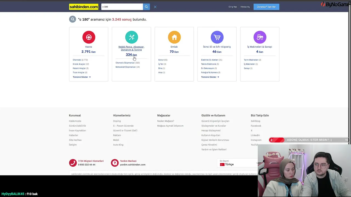Open Güvenli e-Ticaret (GeT) link
Screen dimensions: 351x197
click(x=125, y=131)
